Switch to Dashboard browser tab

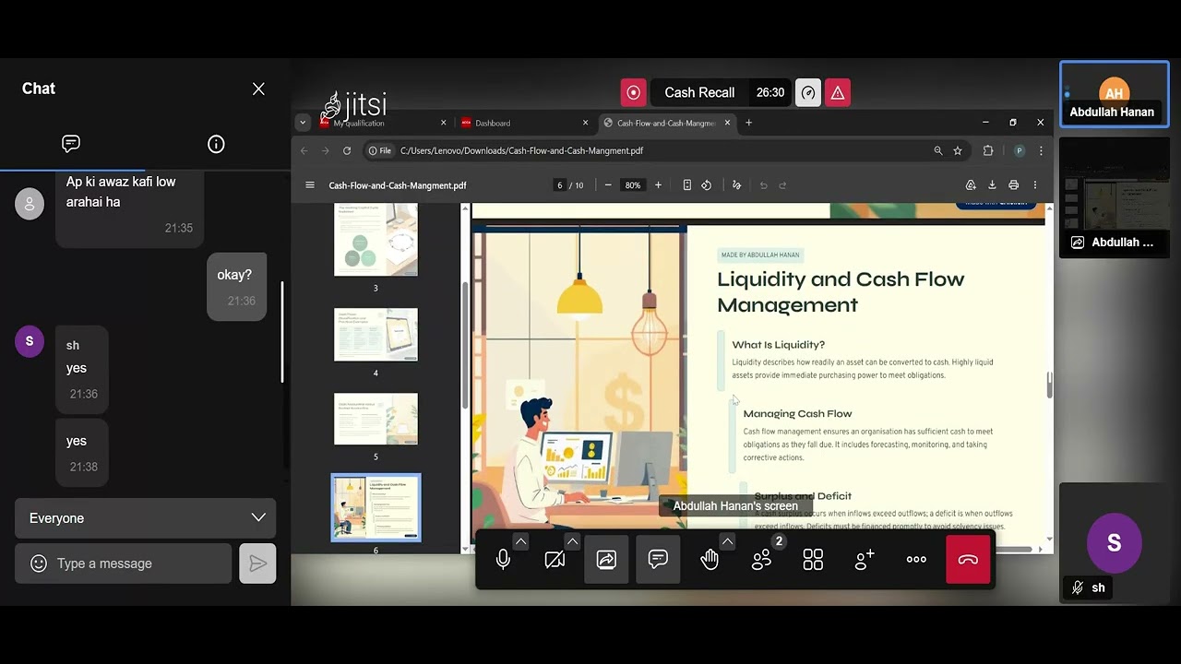[521, 123]
